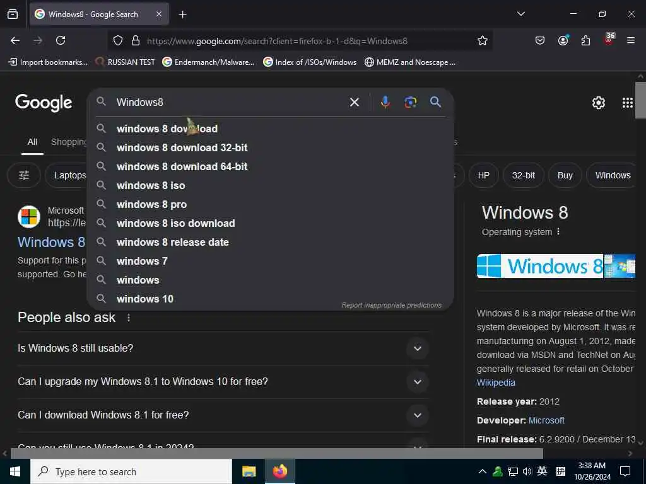The width and height of the screenshot is (646, 484).
Task: Submit search with magnifier button
Action: [435, 102]
